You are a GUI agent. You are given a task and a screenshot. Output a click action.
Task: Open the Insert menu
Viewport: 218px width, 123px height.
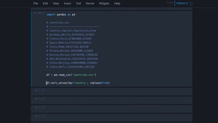tap(67, 3)
